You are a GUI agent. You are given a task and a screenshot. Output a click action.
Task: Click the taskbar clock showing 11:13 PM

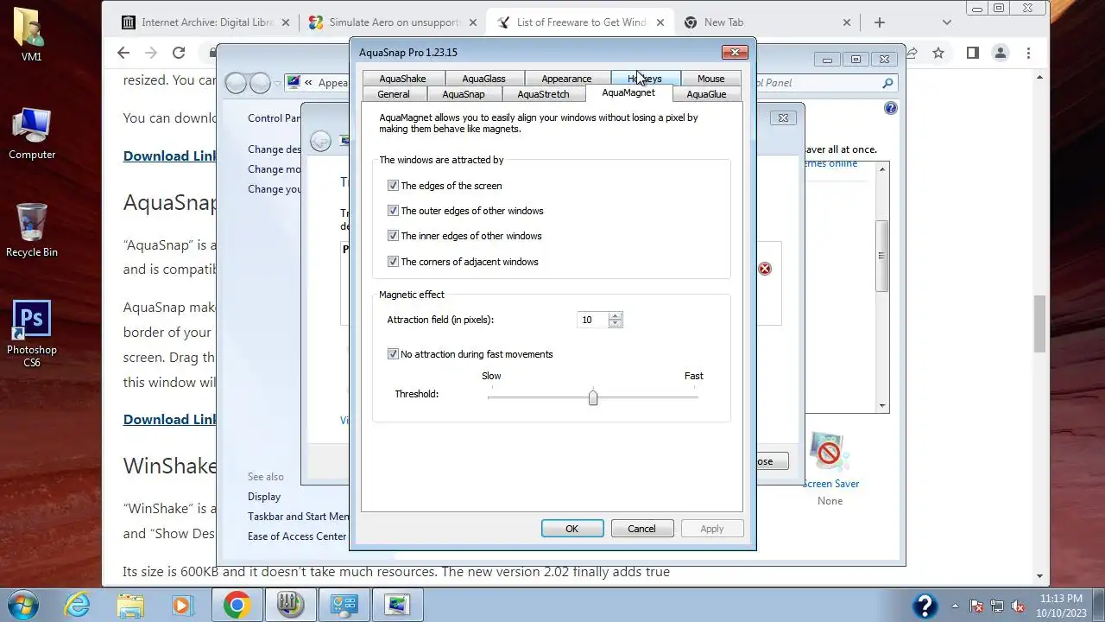(x=1061, y=605)
